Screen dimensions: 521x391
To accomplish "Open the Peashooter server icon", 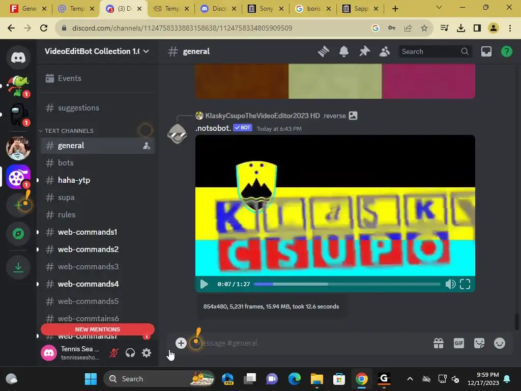I will coord(18,86).
